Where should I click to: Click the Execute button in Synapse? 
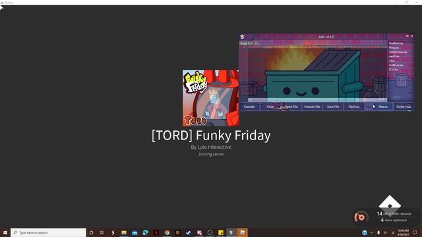(x=249, y=107)
